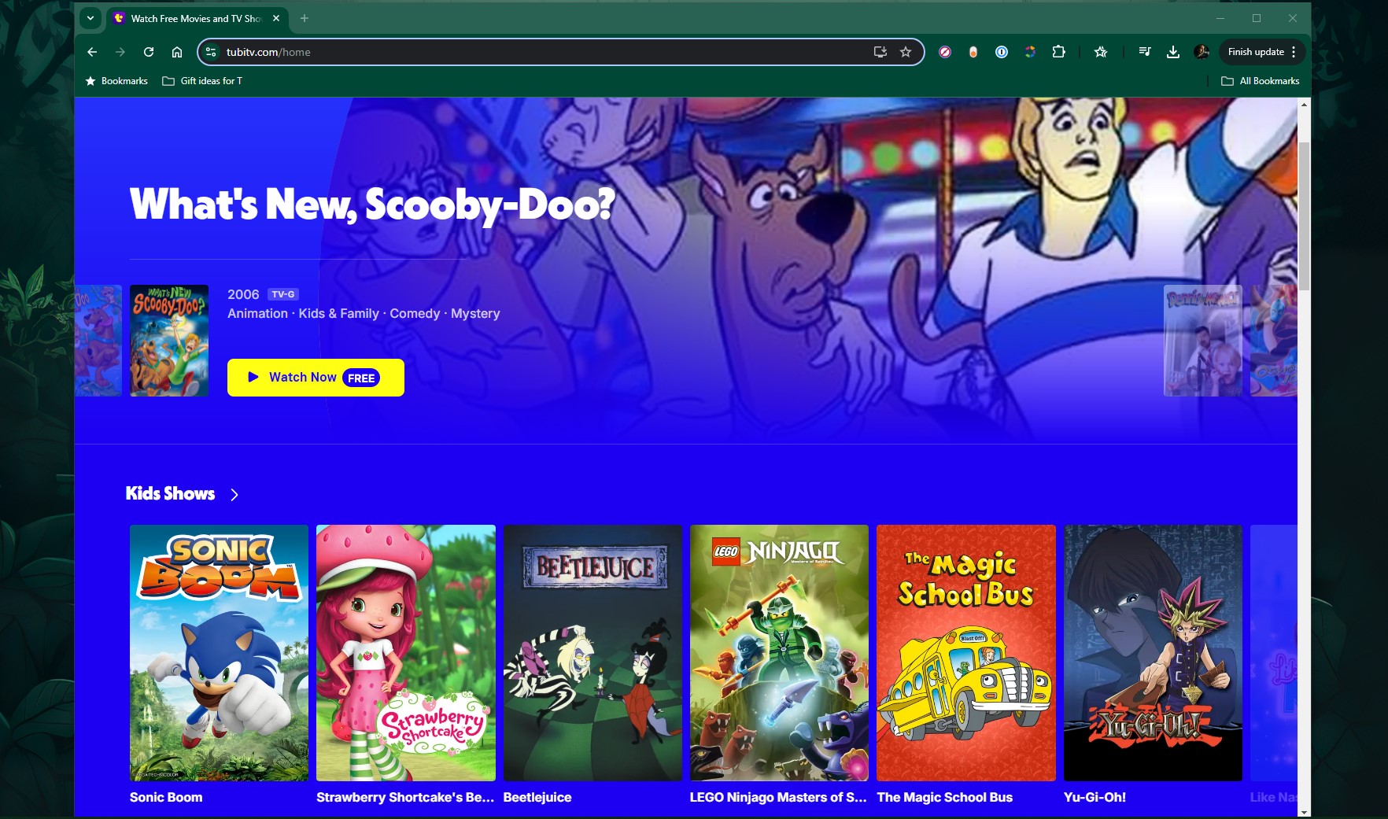This screenshot has width=1388, height=819.
Task: Bookmark this tab with the star icon
Action: (x=906, y=52)
